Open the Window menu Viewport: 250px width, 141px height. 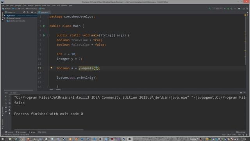click(64, 5)
